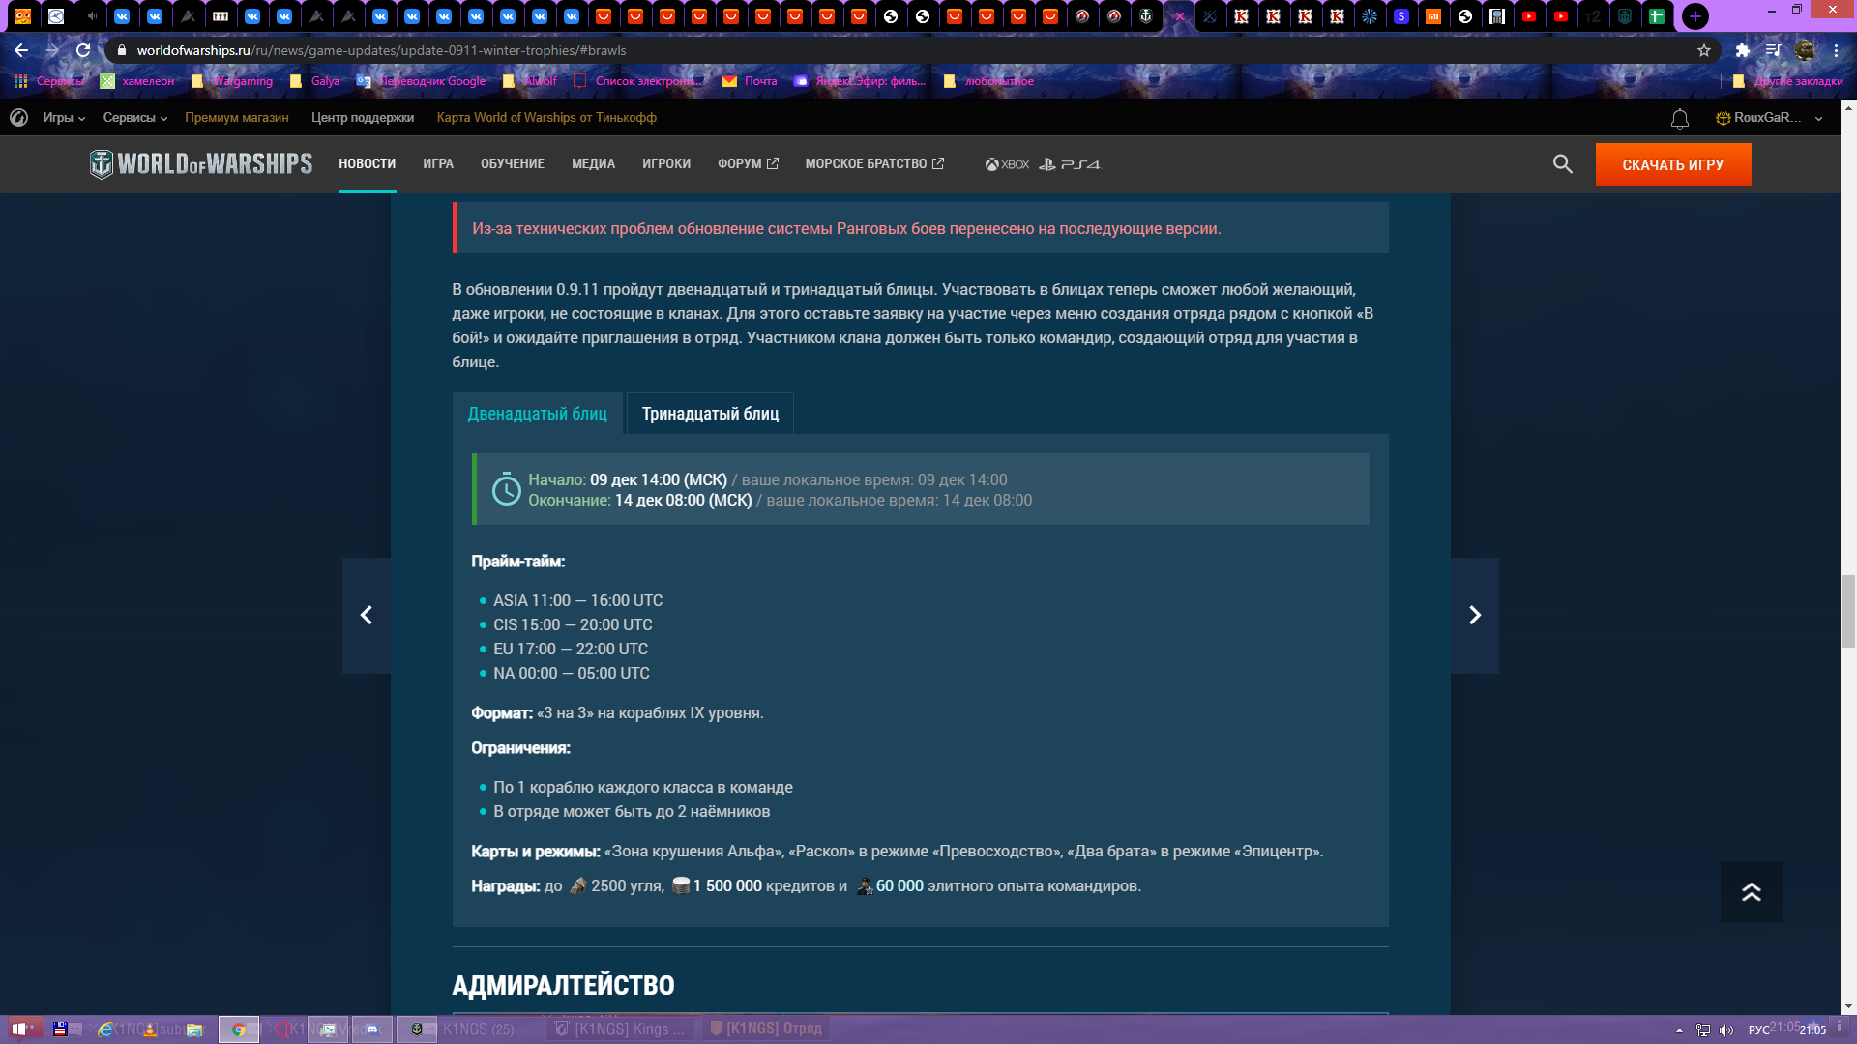Open the ОБУЧЕНИЕ navigation menu item

click(513, 164)
